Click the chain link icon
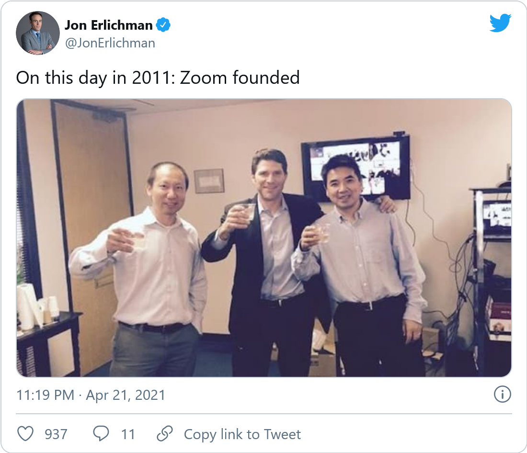This screenshot has width=527, height=453. pos(165,434)
